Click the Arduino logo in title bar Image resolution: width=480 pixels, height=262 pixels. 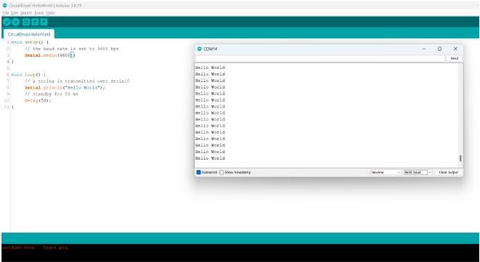coord(4,5)
